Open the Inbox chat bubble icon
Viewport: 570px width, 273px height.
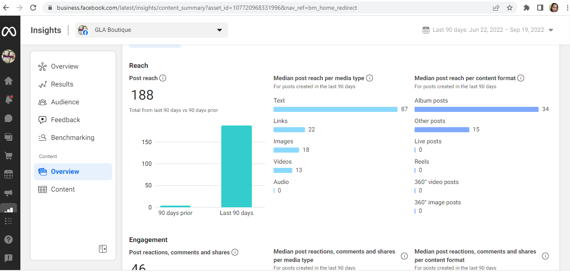(x=8, y=118)
